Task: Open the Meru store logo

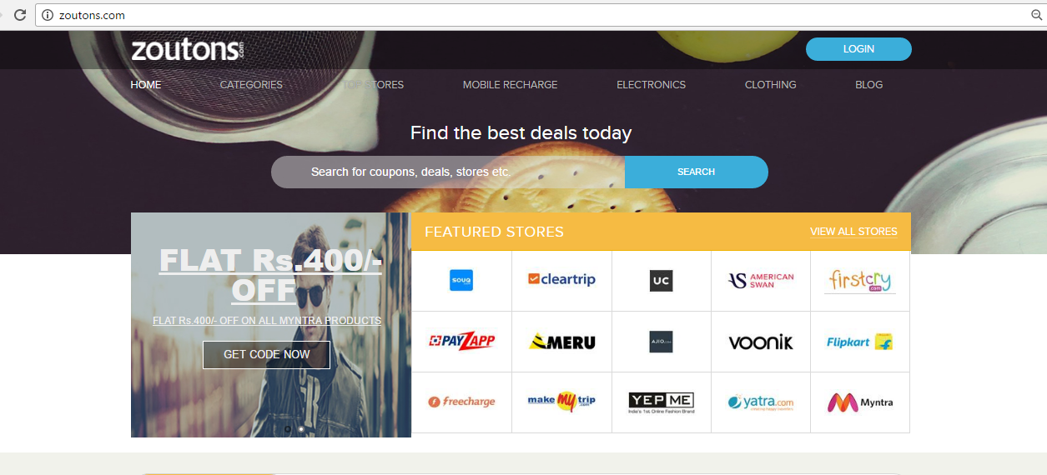Action: pyautogui.click(x=561, y=342)
